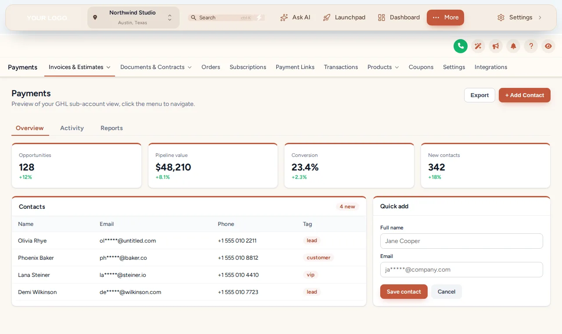This screenshot has width=562, height=334.
Task: Select the Overview tab
Action: pos(30,128)
